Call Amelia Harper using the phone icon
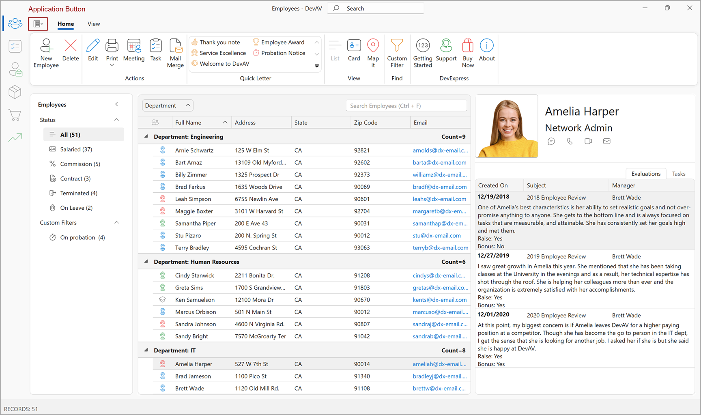This screenshot has height=415, width=701. click(570, 141)
